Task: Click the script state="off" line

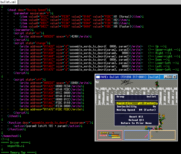Action: point(30,80)
